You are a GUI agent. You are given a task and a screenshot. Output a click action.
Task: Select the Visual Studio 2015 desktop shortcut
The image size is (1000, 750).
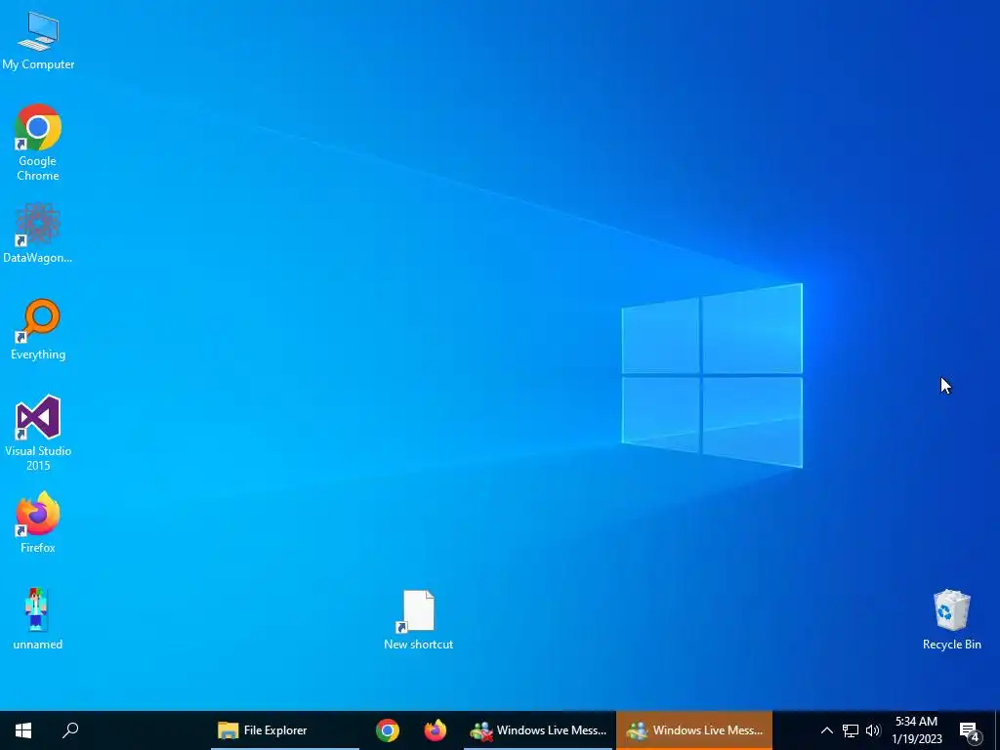(x=38, y=433)
